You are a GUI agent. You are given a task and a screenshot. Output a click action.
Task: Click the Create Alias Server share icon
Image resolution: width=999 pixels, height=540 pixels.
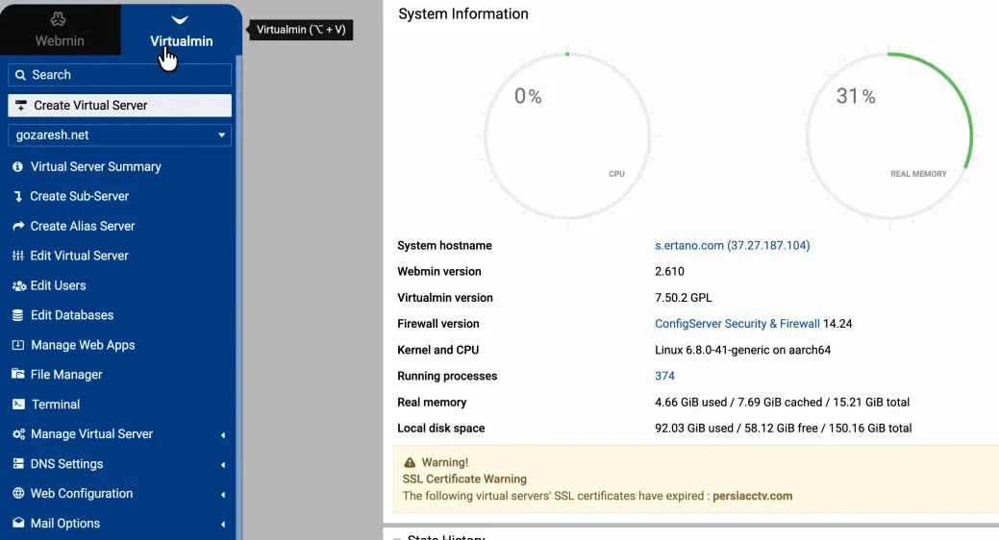click(17, 227)
